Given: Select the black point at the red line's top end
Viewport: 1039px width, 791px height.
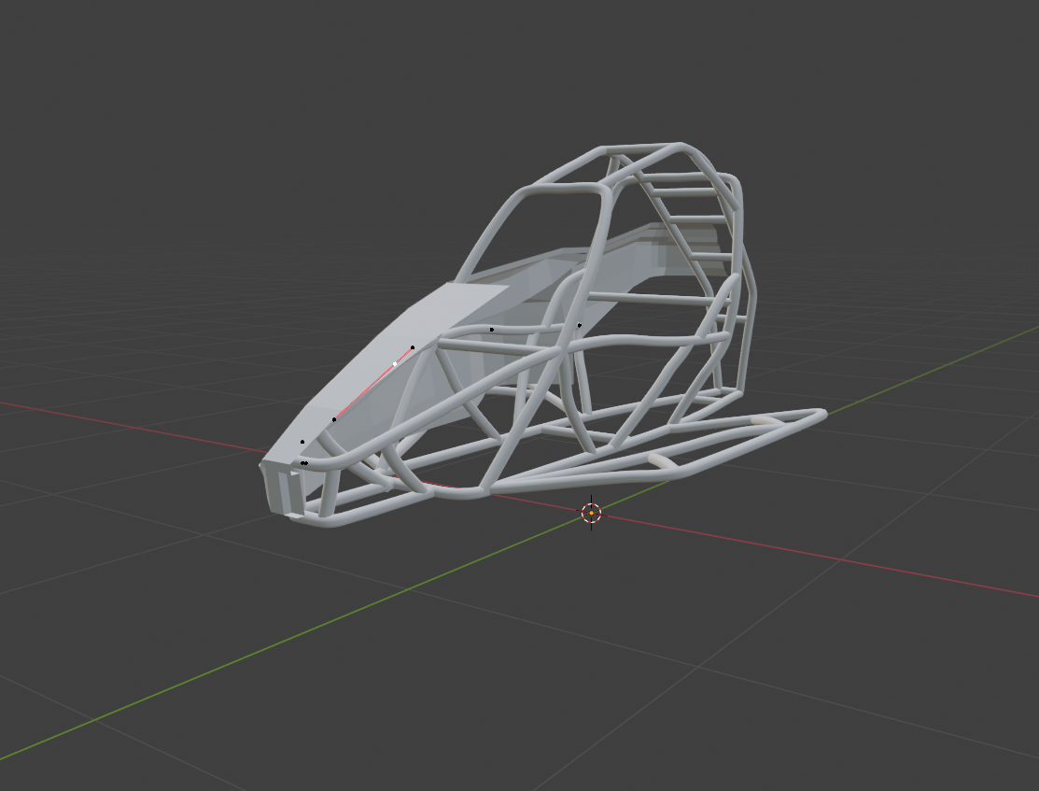Looking at the screenshot, I should (x=413, y=347).
